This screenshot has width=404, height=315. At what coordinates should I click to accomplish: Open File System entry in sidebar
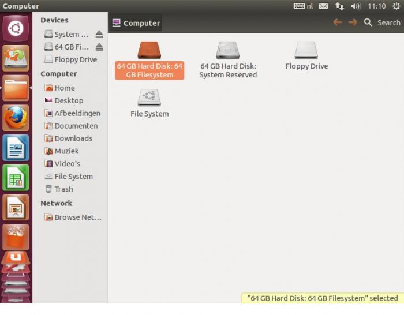69,176
